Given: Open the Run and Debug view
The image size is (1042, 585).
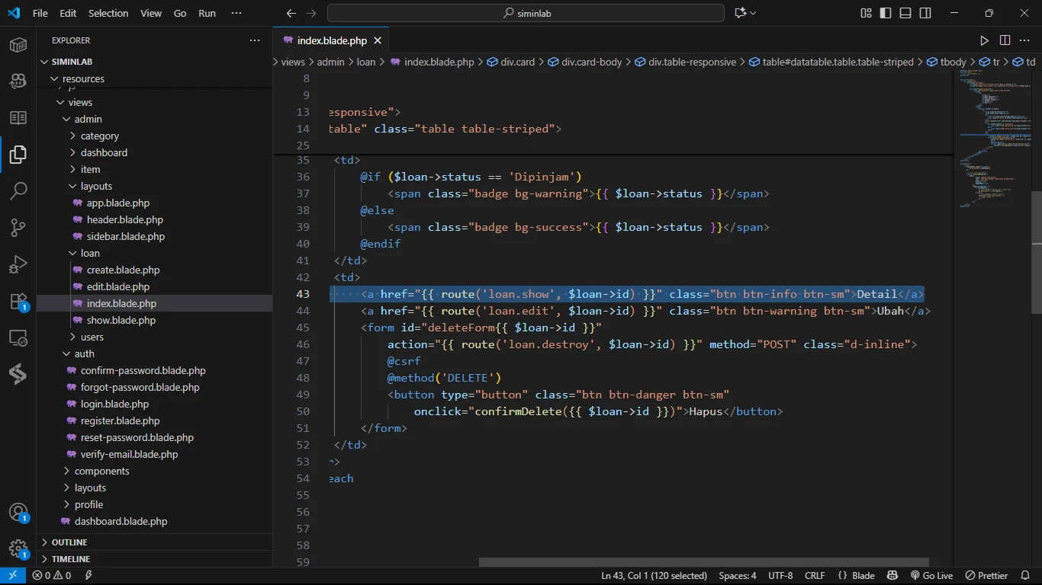Looking at the screenshot, I should 18,264.
